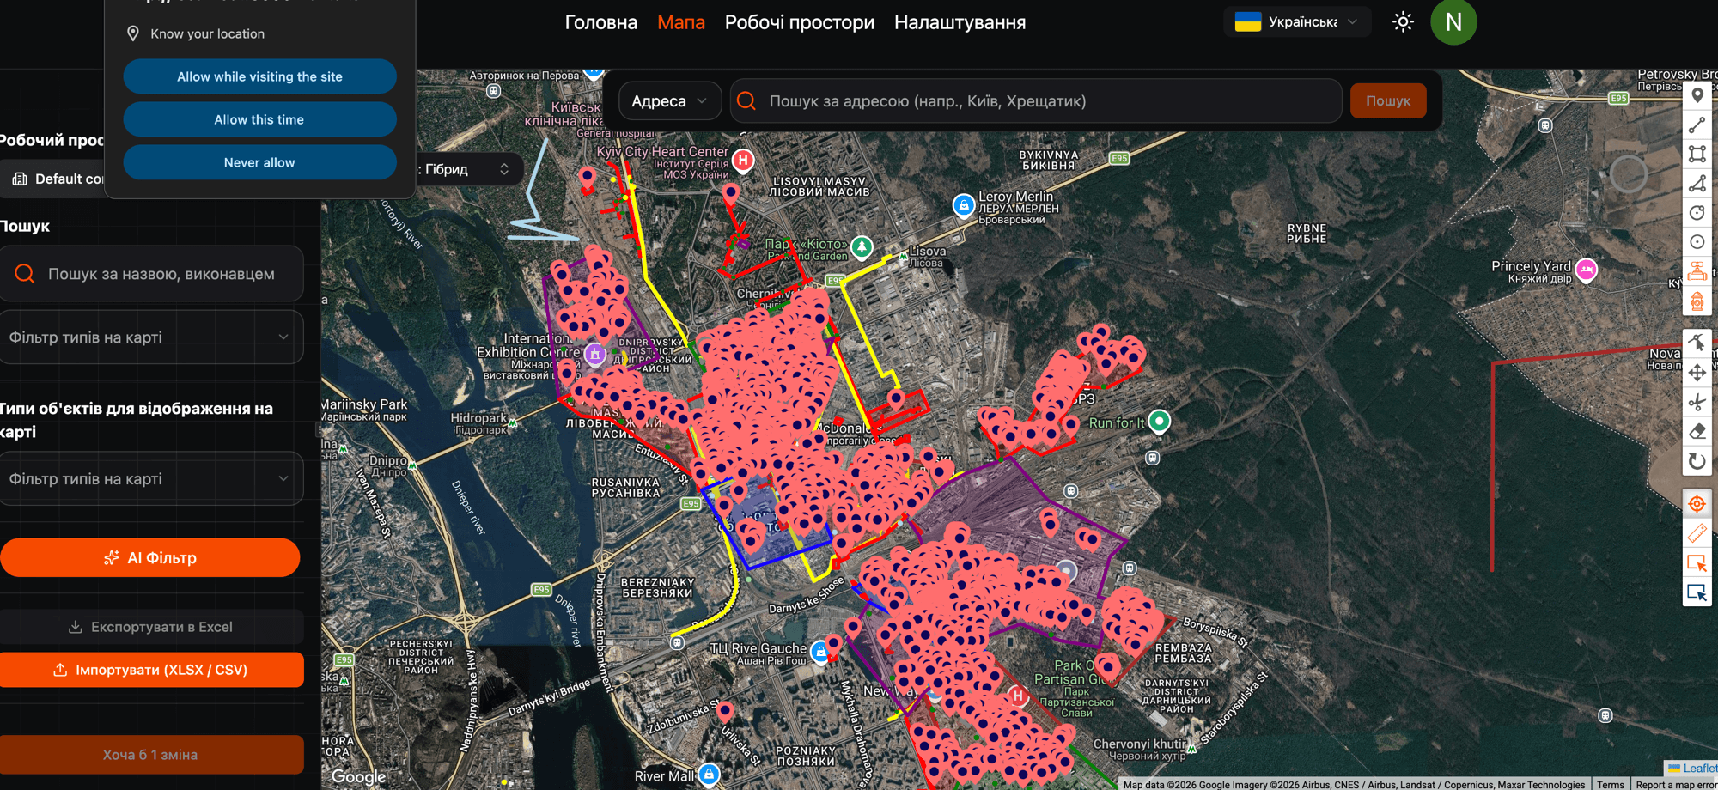The height and width of the screenshot is (790, 1718).
Task: Go to the Головна tab
Action: pyautogui.click(x=601, y=22)
